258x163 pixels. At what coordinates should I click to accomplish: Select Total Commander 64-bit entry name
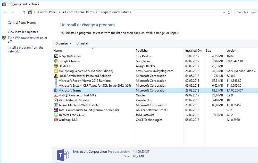point(88,110)
